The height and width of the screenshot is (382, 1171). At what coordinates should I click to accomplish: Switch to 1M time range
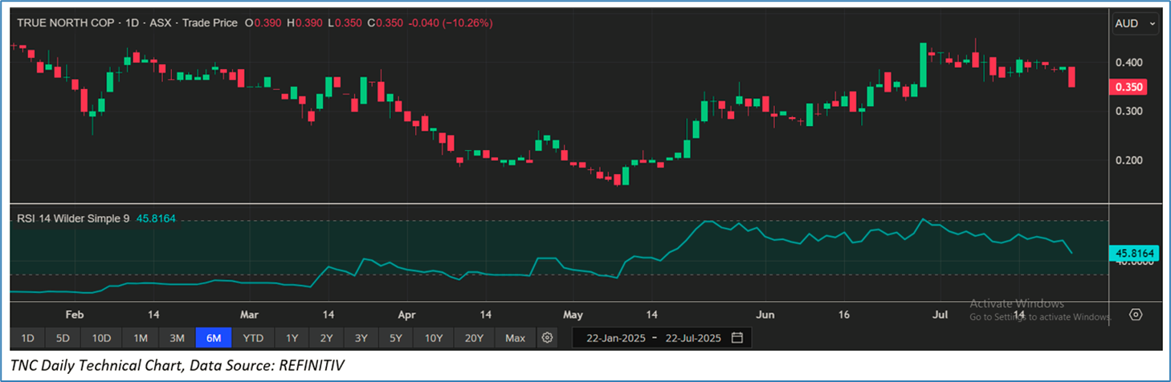click(141, 338)
